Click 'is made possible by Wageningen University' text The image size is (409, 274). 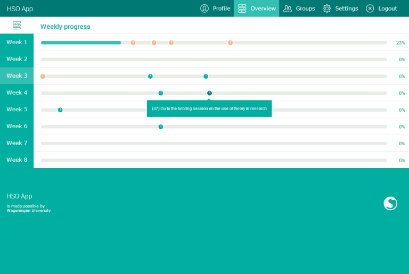pos(29,209)
